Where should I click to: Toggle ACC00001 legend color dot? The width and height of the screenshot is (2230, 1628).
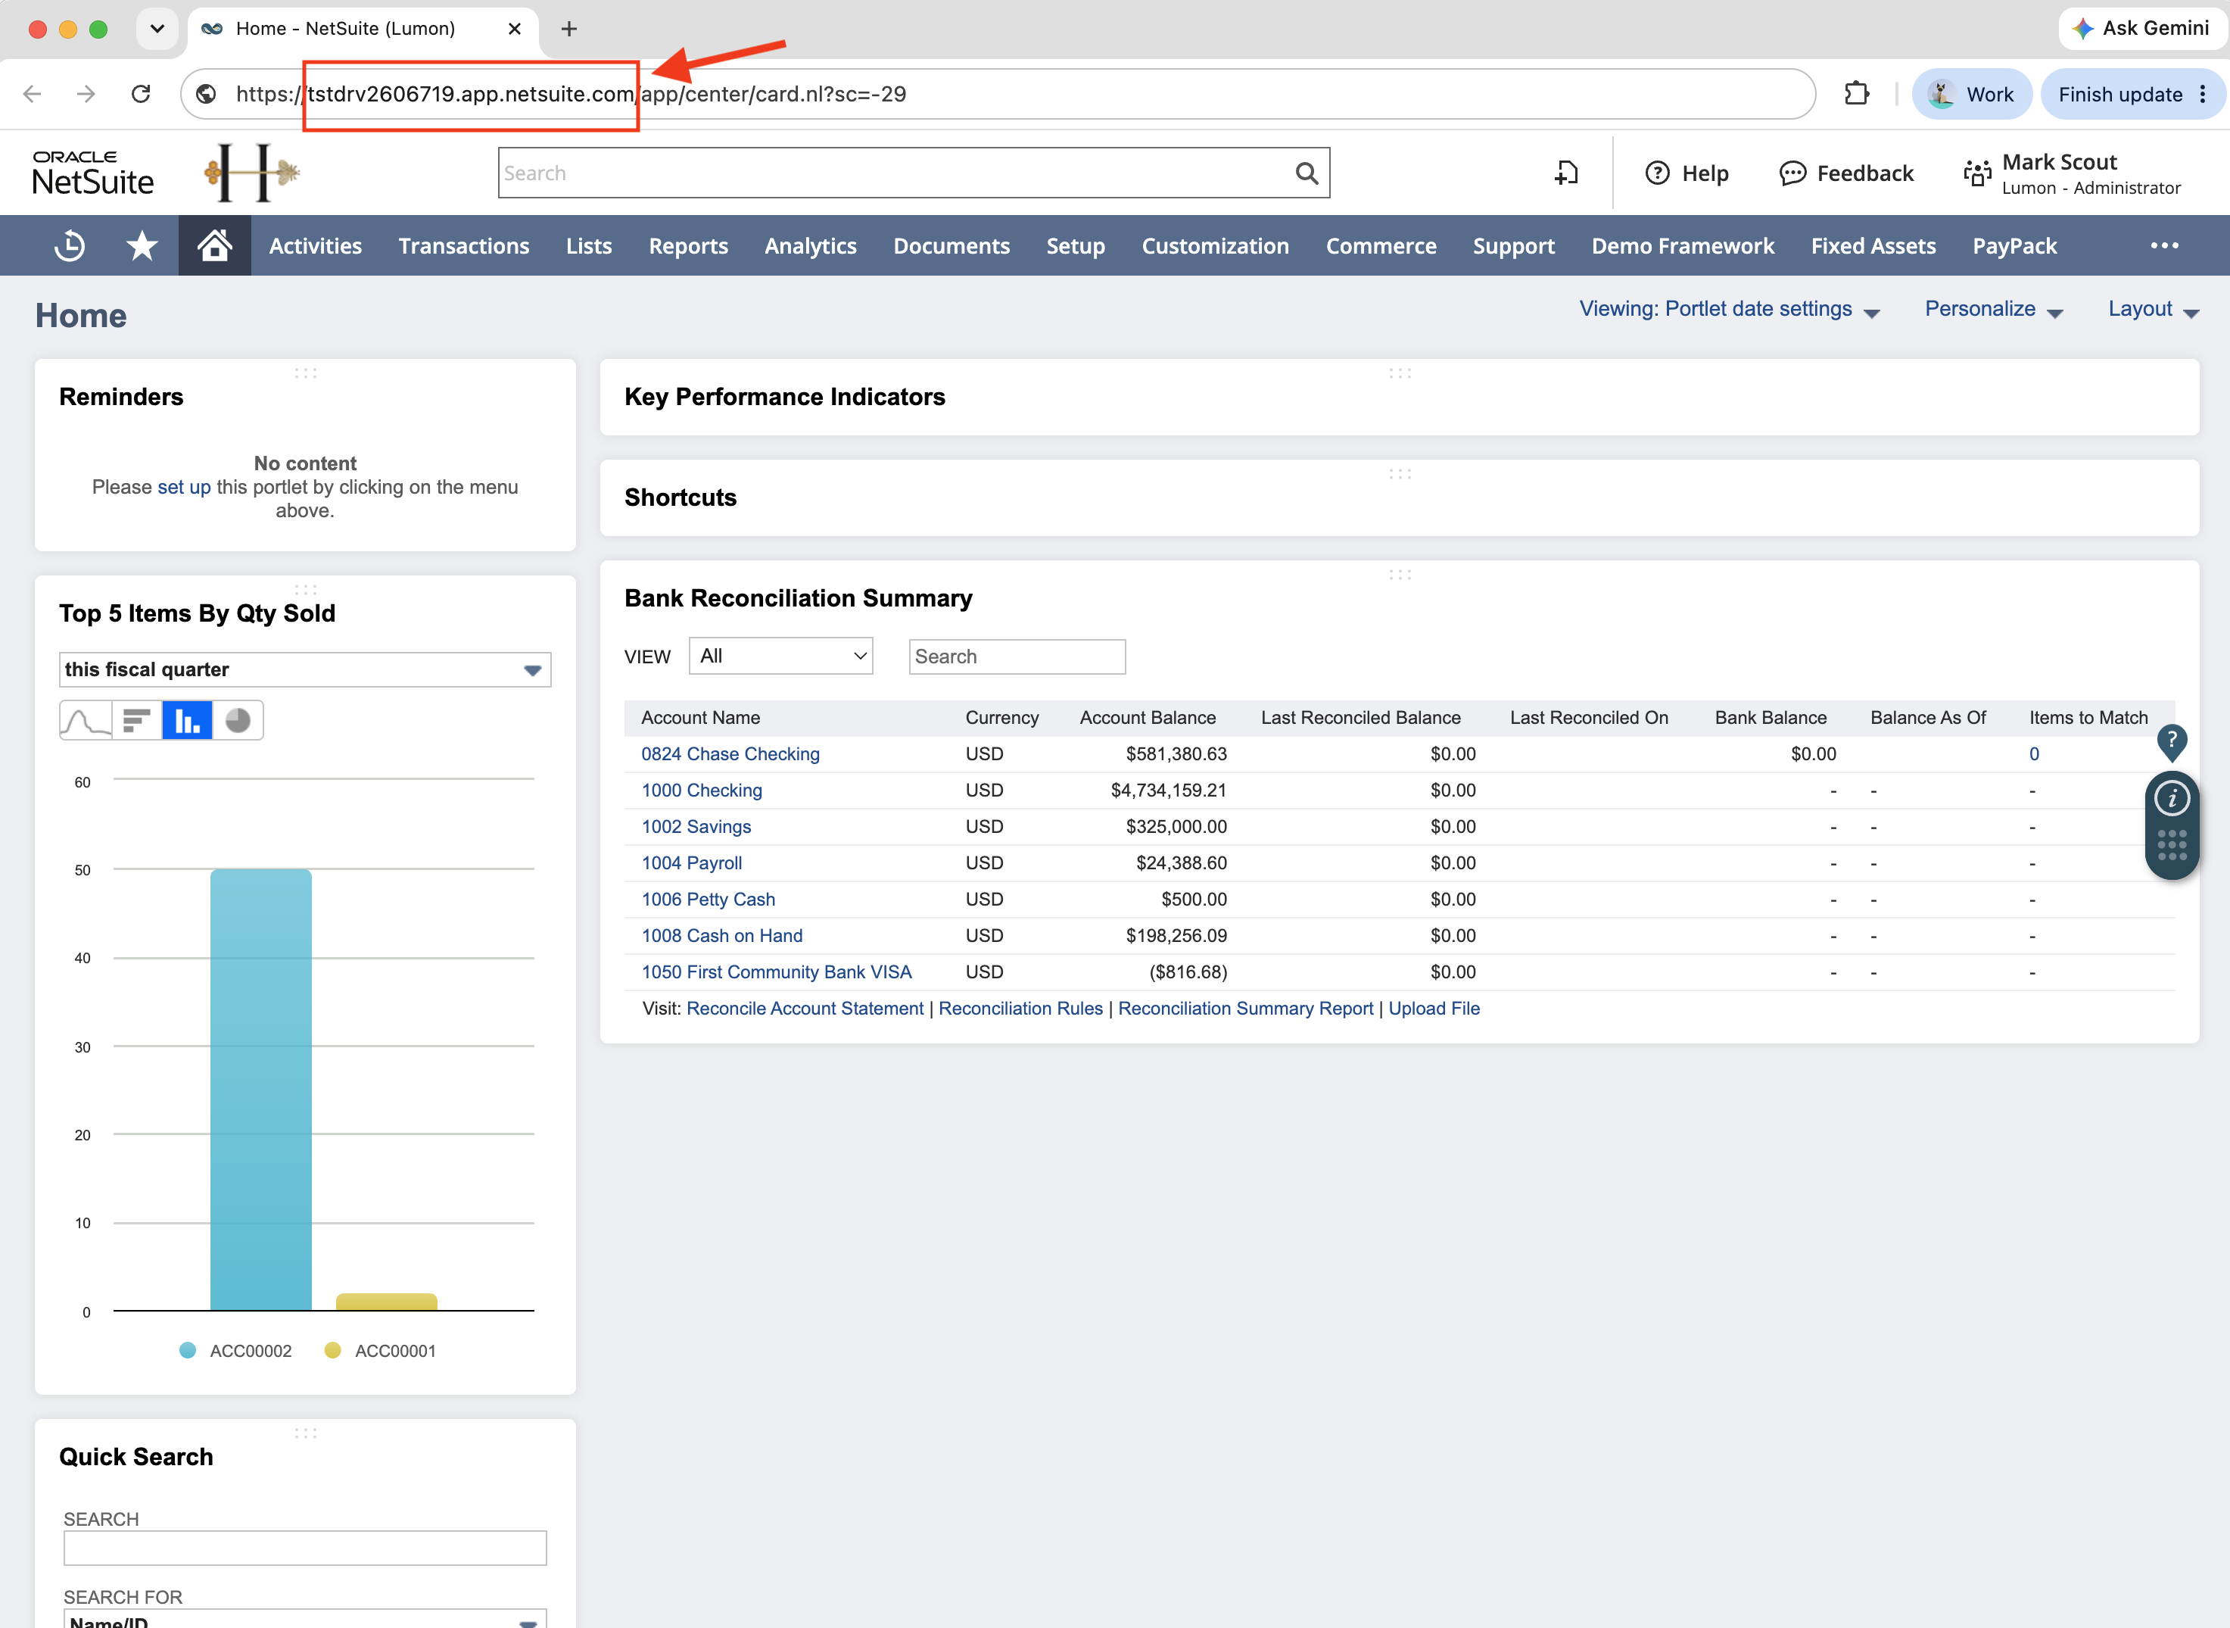[x=333, y=1350]
